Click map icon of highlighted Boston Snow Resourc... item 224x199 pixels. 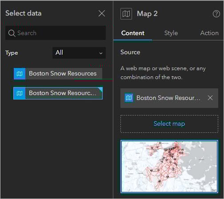pyautogui.click(x=20, y=93)
